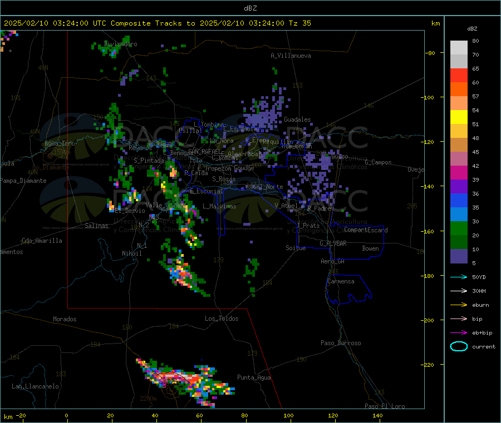Click the Paso_Barroso map label
Screen dimensions: 501x423
pyautogui.click(x=341, y=343)
